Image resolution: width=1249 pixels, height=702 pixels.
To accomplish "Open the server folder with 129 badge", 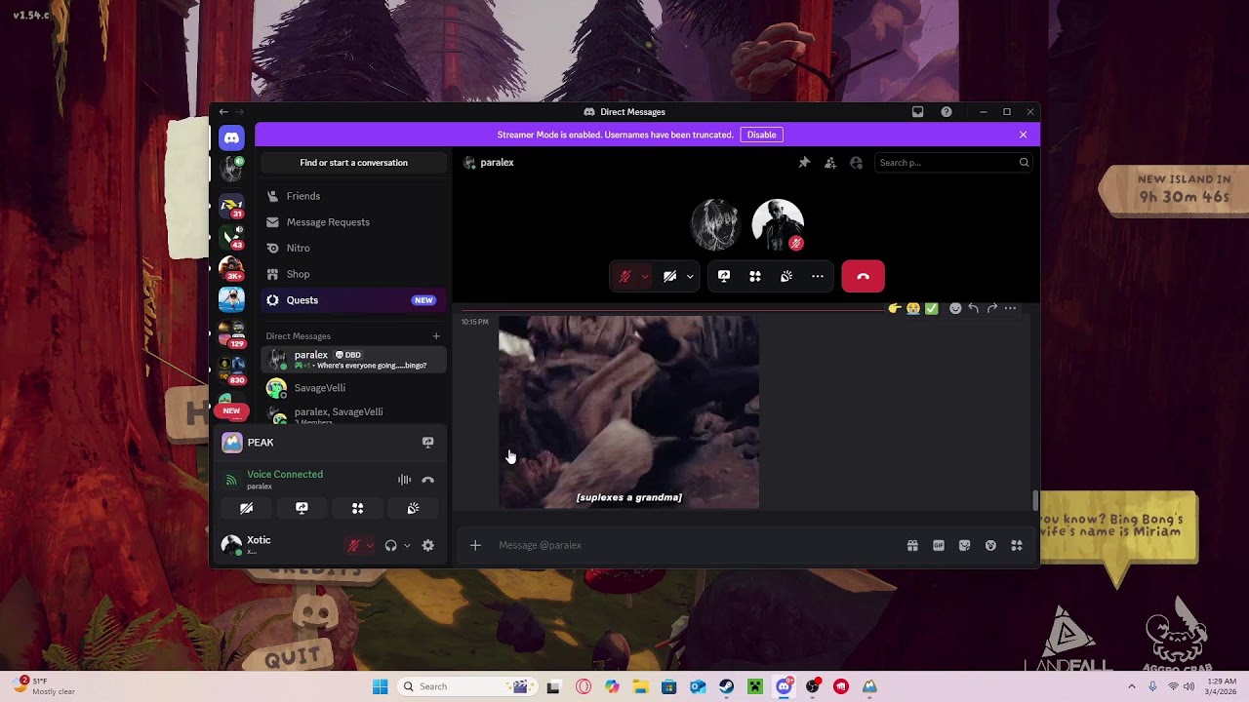I will pyautogui.click(x=231, y=333).
